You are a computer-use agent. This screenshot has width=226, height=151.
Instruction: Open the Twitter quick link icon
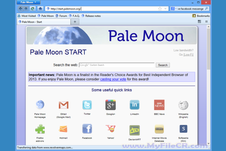click(87, 105)
